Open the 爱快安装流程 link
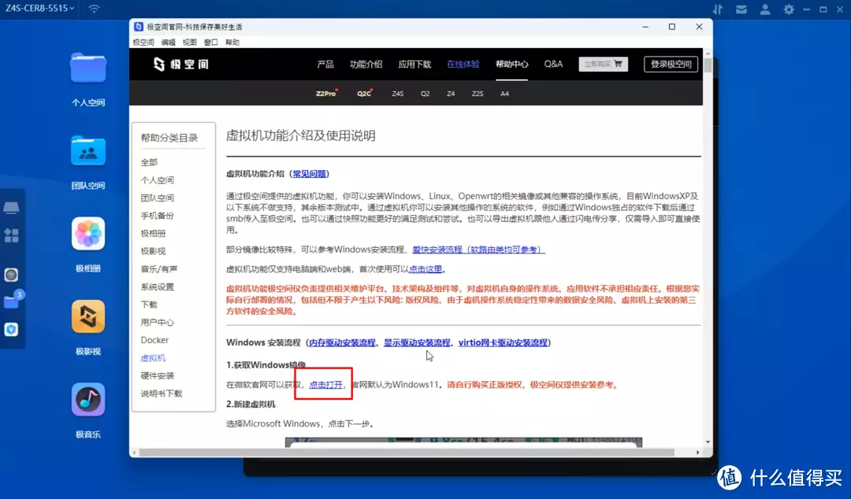 [478, 249]
